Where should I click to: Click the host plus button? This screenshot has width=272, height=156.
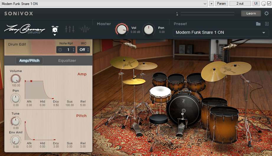(212, 4)
